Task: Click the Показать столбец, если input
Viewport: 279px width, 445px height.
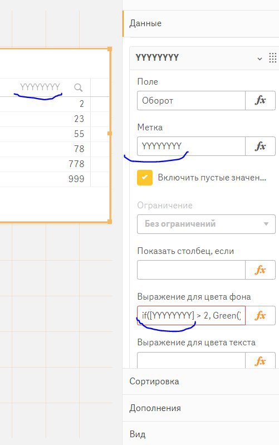Action: [191, 270]
